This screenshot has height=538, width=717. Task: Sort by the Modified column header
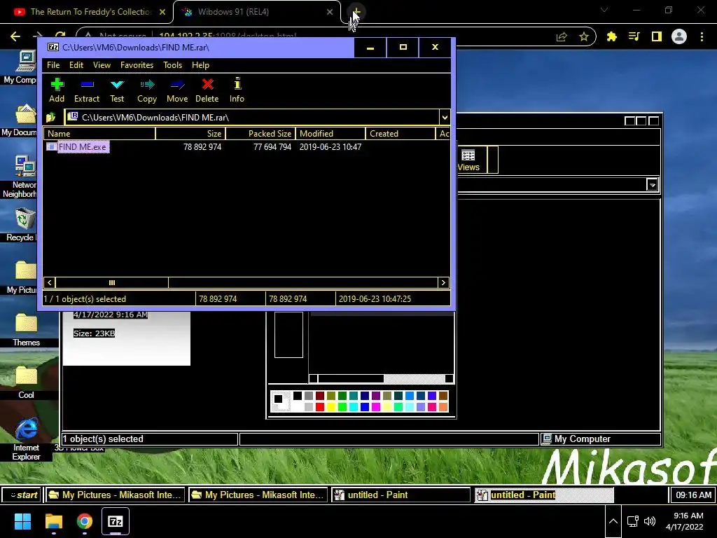point(330,134)
